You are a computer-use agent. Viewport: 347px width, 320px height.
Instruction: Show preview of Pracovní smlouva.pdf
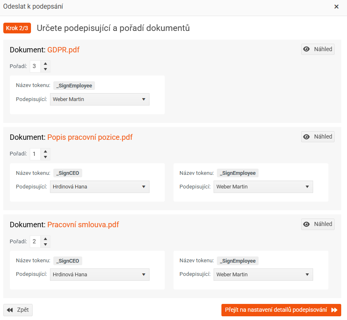318,224
